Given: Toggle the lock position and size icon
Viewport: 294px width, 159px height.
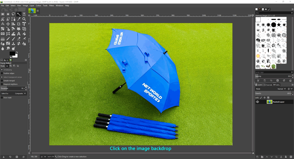Looking at the screenshot, I should click(265, 98).
